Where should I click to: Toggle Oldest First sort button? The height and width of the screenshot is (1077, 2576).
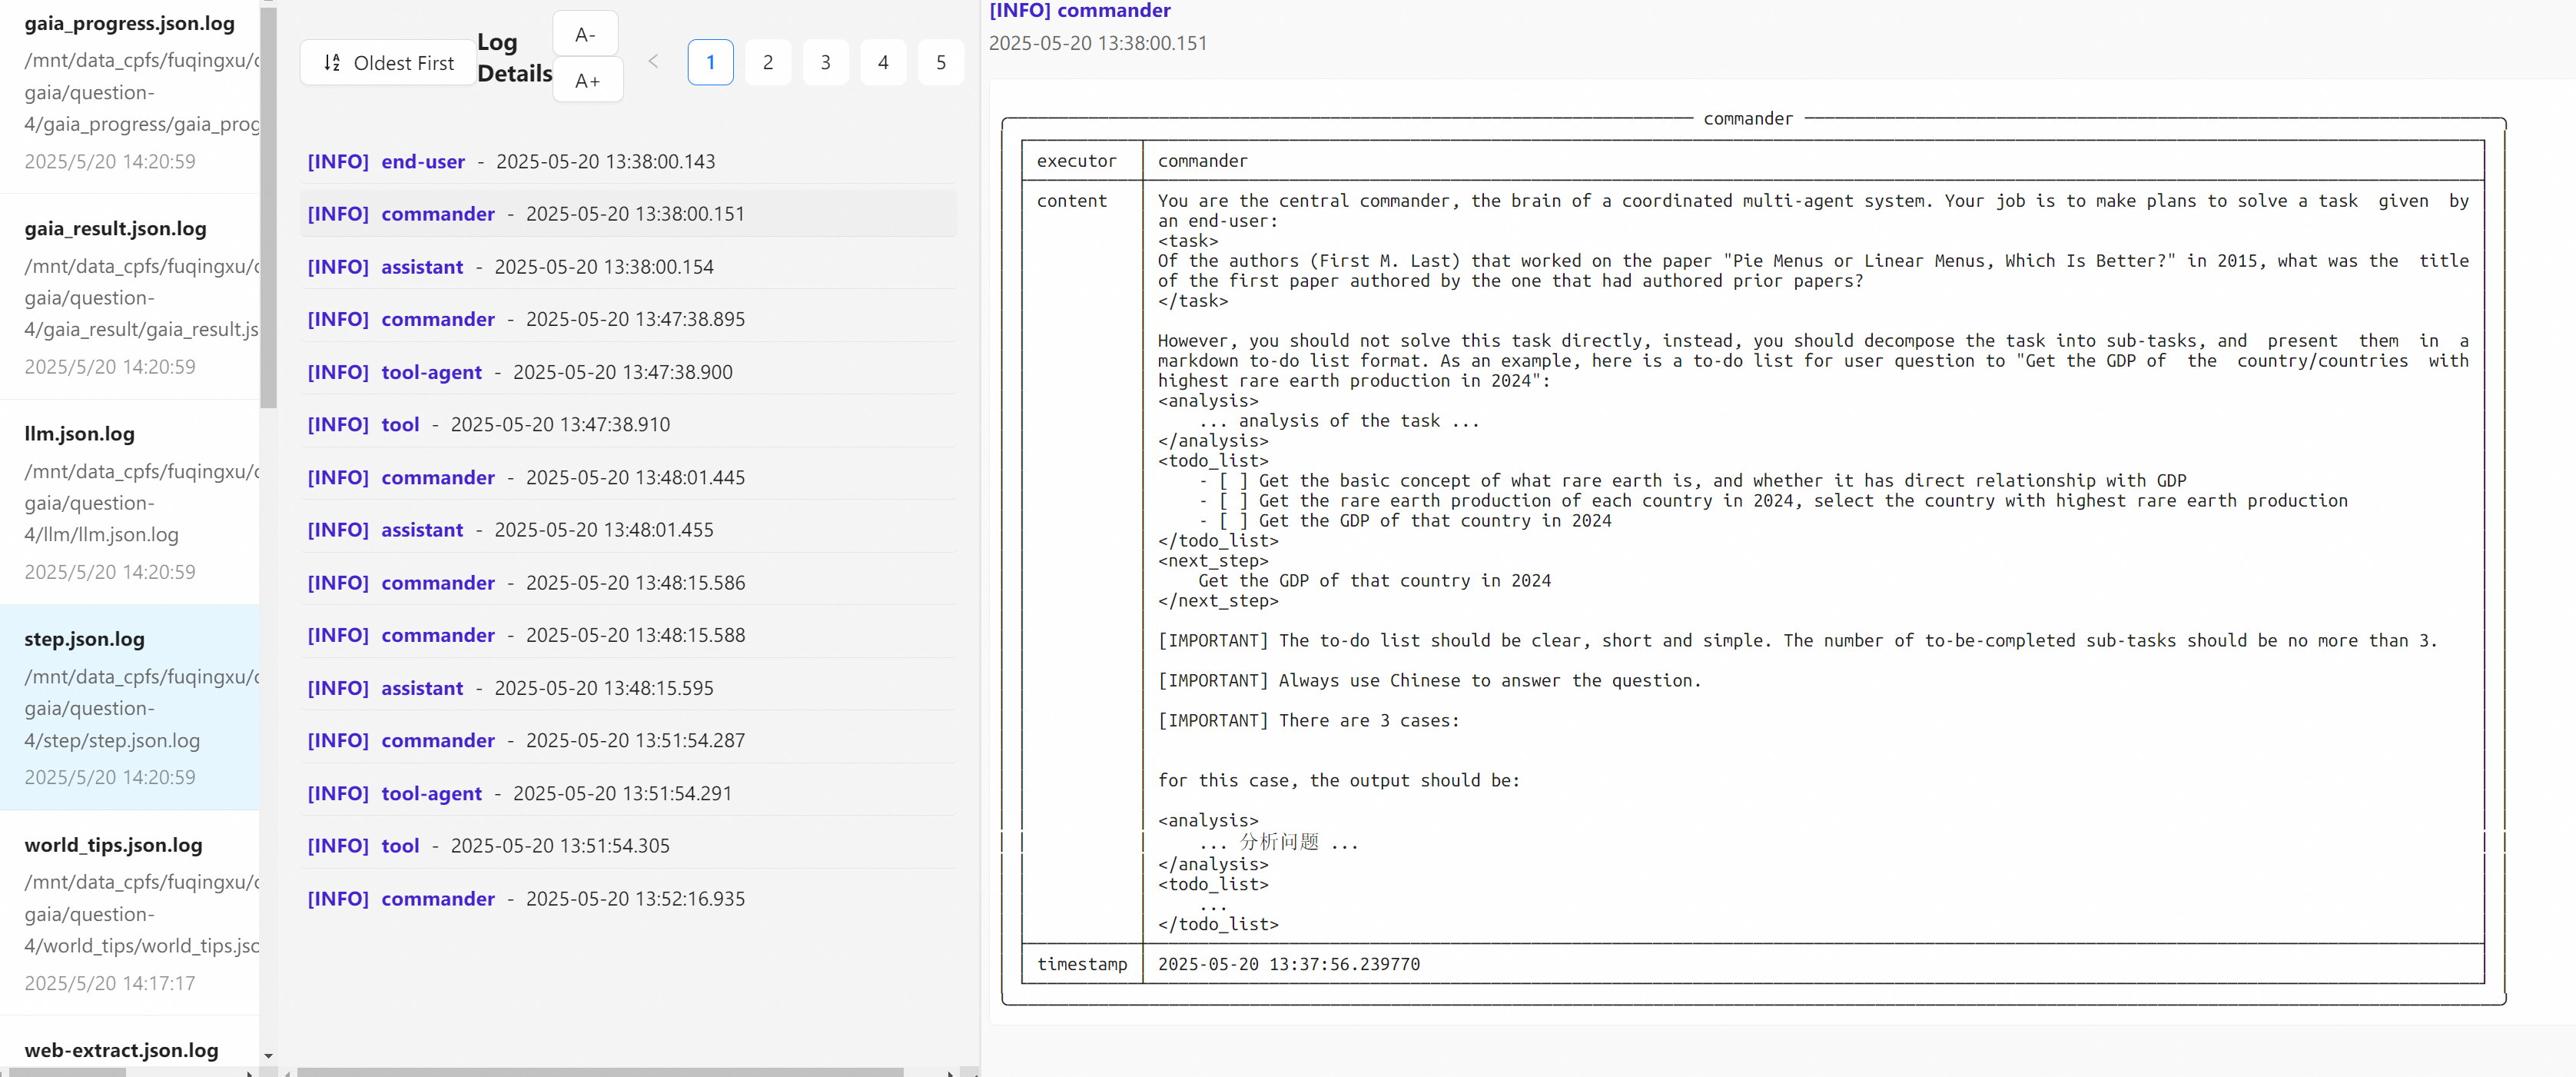tap(388, 63)
